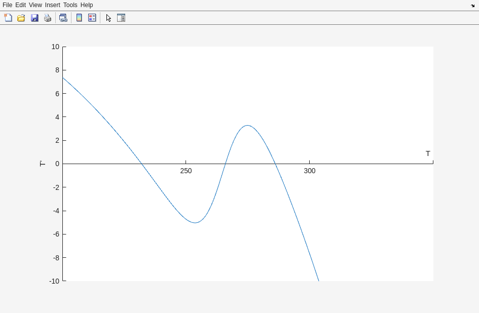Open the Help menu
The width and height of the screenshot is (479, 313).
tap(87, 5)
